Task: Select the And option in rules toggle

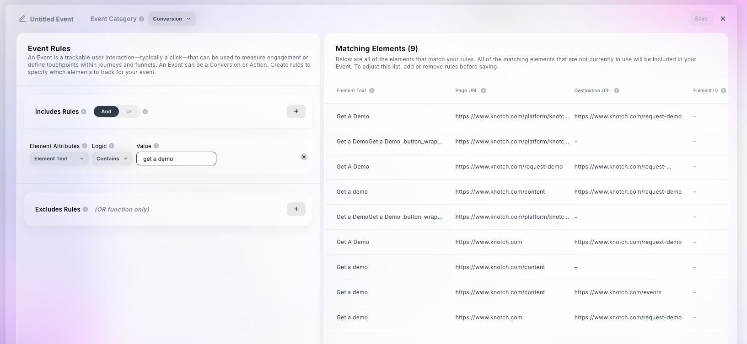Action: point(106,111)
